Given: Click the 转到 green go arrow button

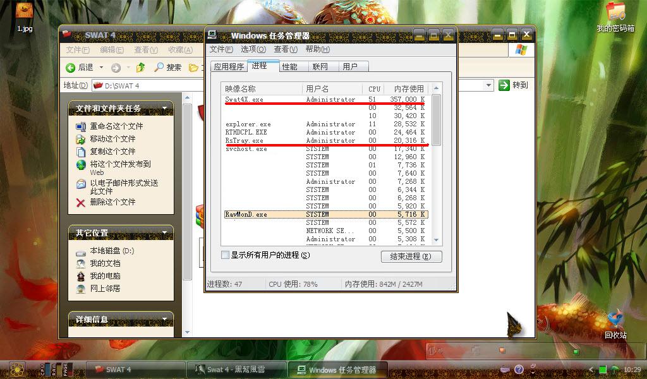Looking at the screenshot, I should [x=513, y=85].
